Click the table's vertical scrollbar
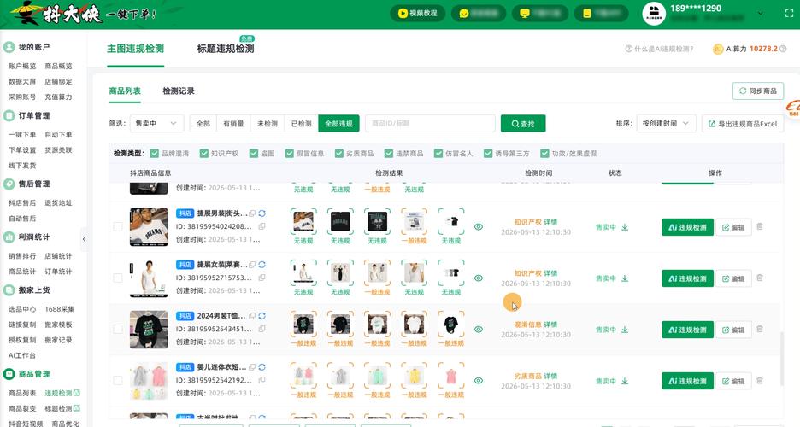Screen dimensions: 800x427 click(781, 360)
